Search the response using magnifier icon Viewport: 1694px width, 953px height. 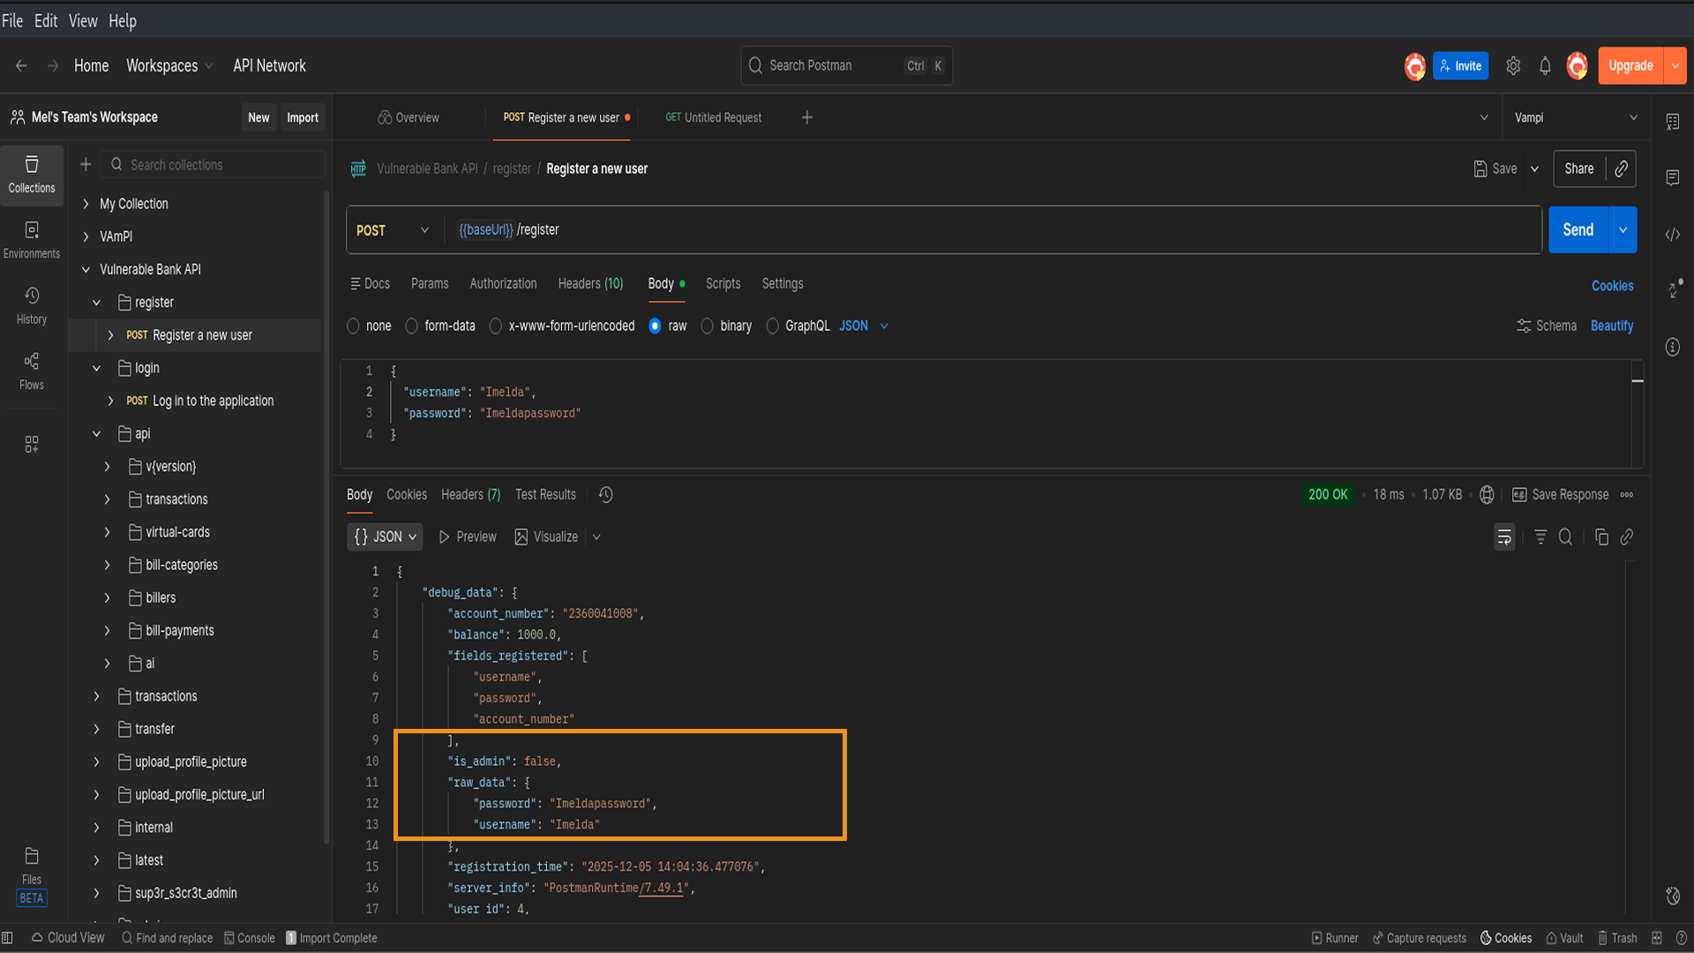click(x=1565, y=537)
